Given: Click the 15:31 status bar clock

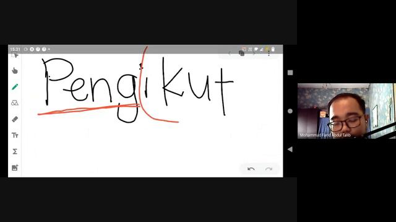Looking at the screenshot, I should (15, 49).
